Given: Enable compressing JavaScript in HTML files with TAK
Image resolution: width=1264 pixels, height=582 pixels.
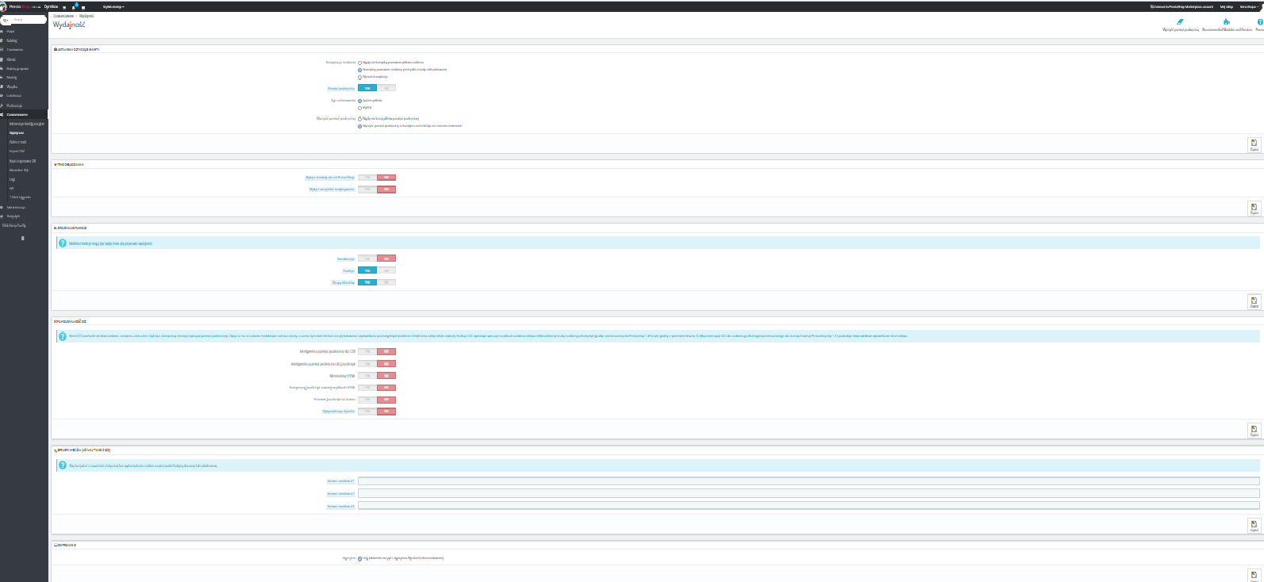Looking at the screenshot, I should tap(367, 388).
